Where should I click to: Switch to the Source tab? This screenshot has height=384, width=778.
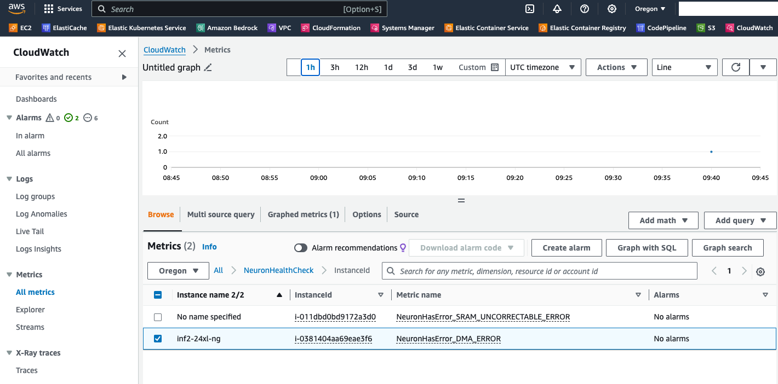406,214
